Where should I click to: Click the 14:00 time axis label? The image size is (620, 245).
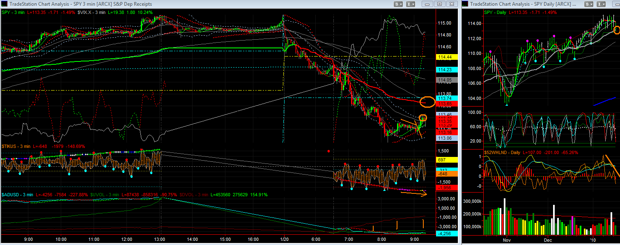click(x=192, y=239)
